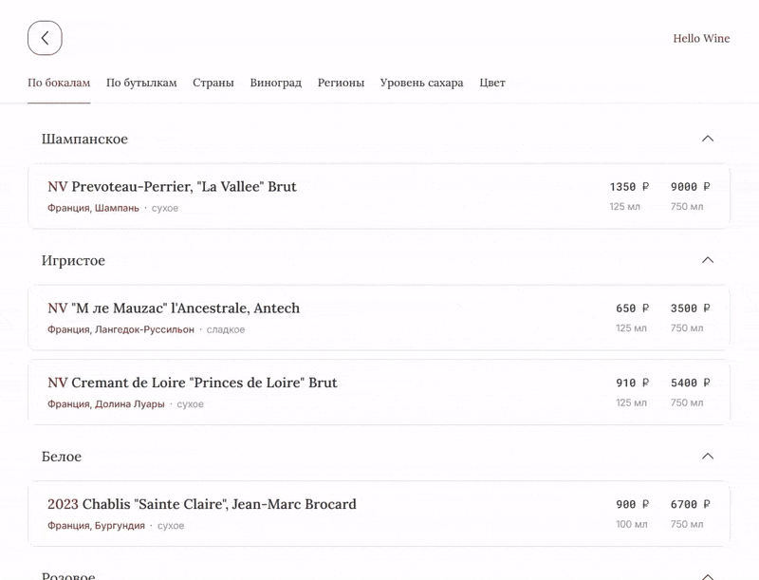Click the Франция, Шампань region link

(x=93, y=208)
